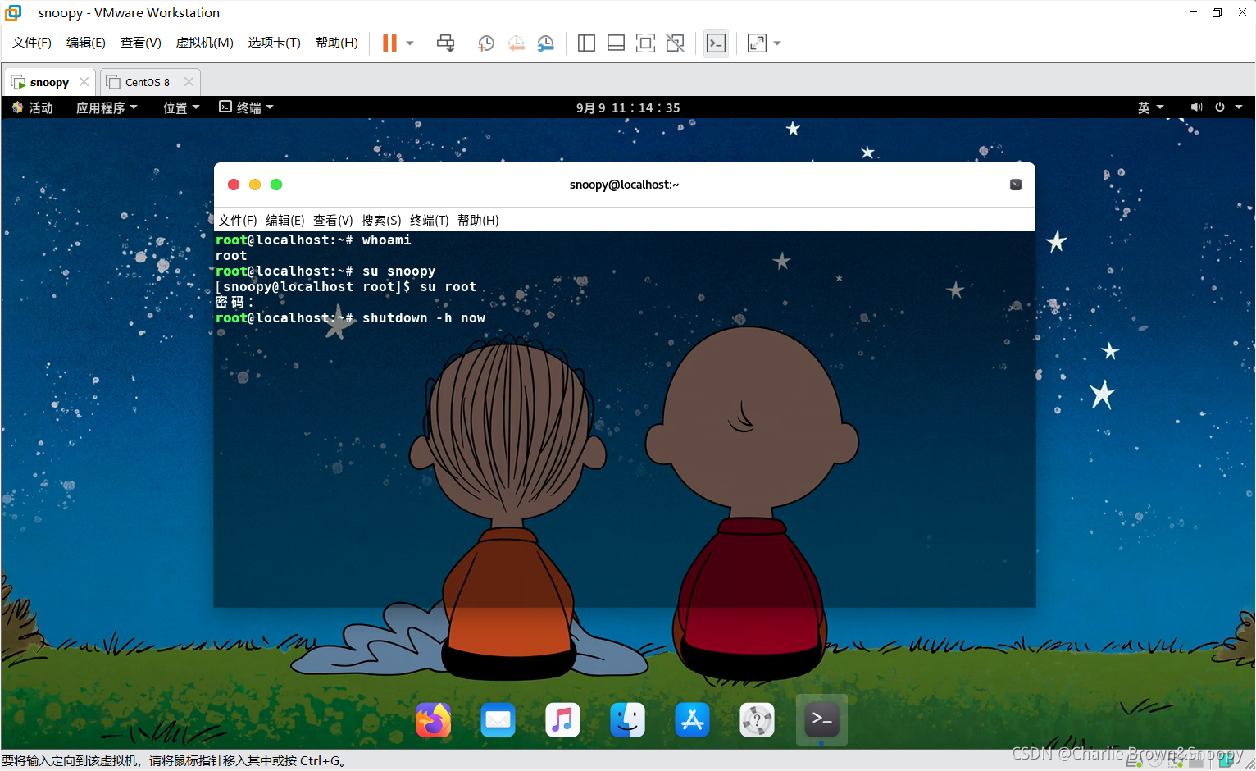Switch to the snoopy VM tab
The image size is (1256, 771).
click(x=49, y=82)
